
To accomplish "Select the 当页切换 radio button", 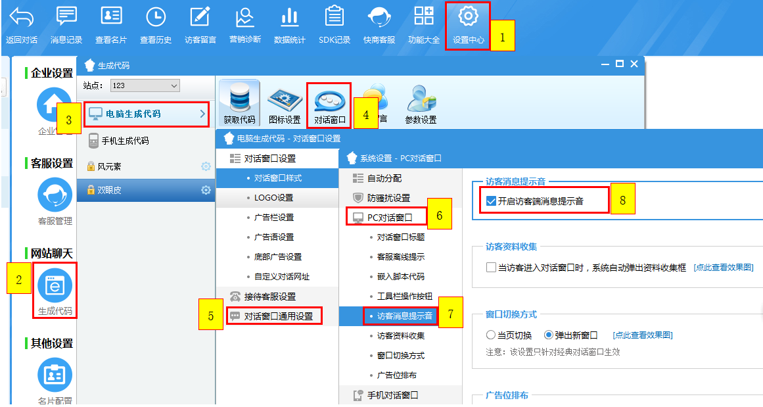I will 490,335.
